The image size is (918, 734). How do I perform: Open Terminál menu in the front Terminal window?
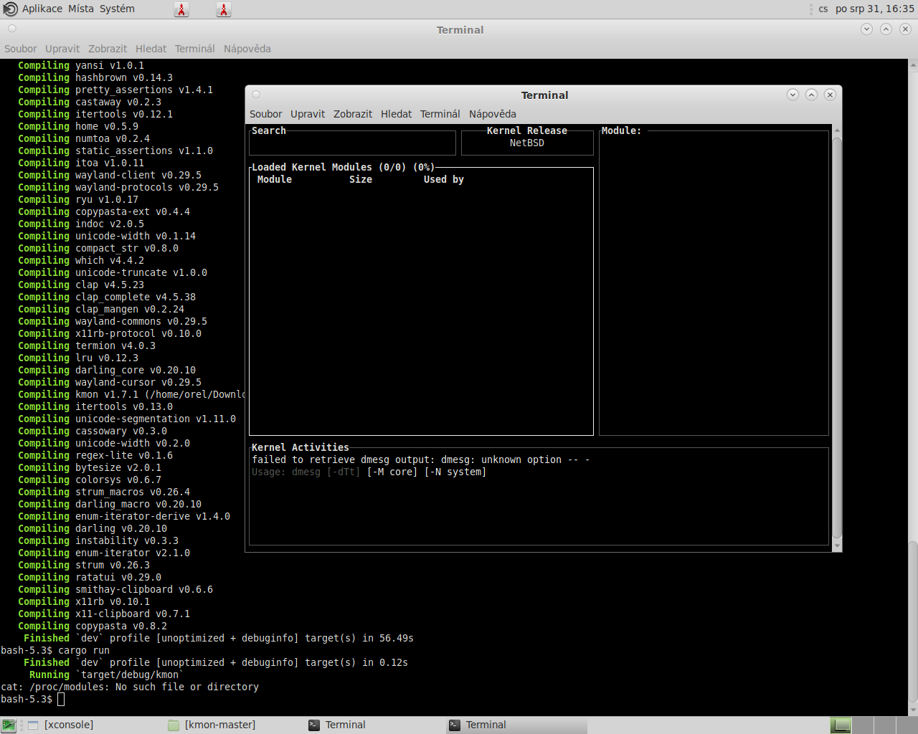tap(440, 114)
